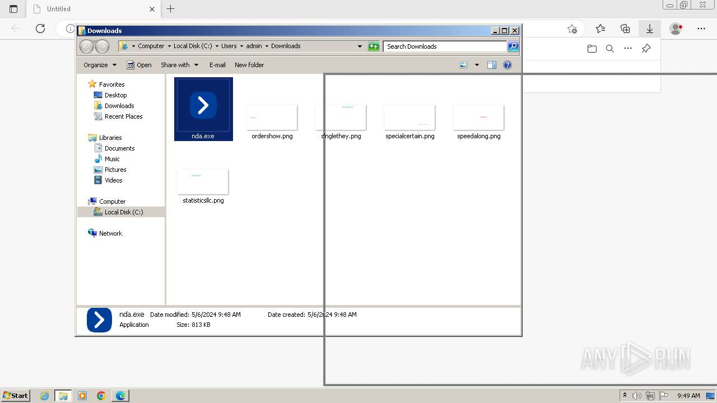
Task: Select statisticsllc.png thumbnail
Action: [x=203, y=181]
